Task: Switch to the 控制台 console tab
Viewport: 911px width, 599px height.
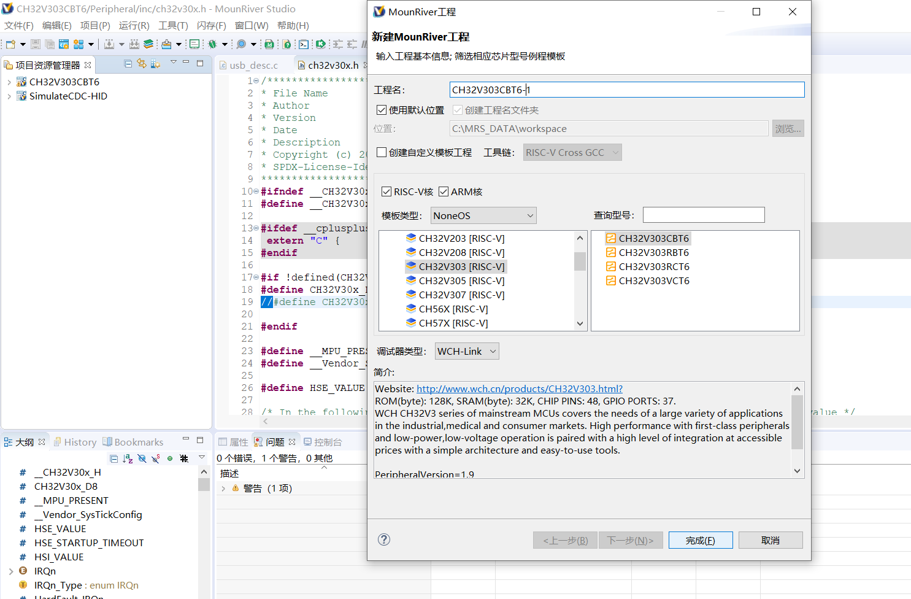Action: click(323, 442)
